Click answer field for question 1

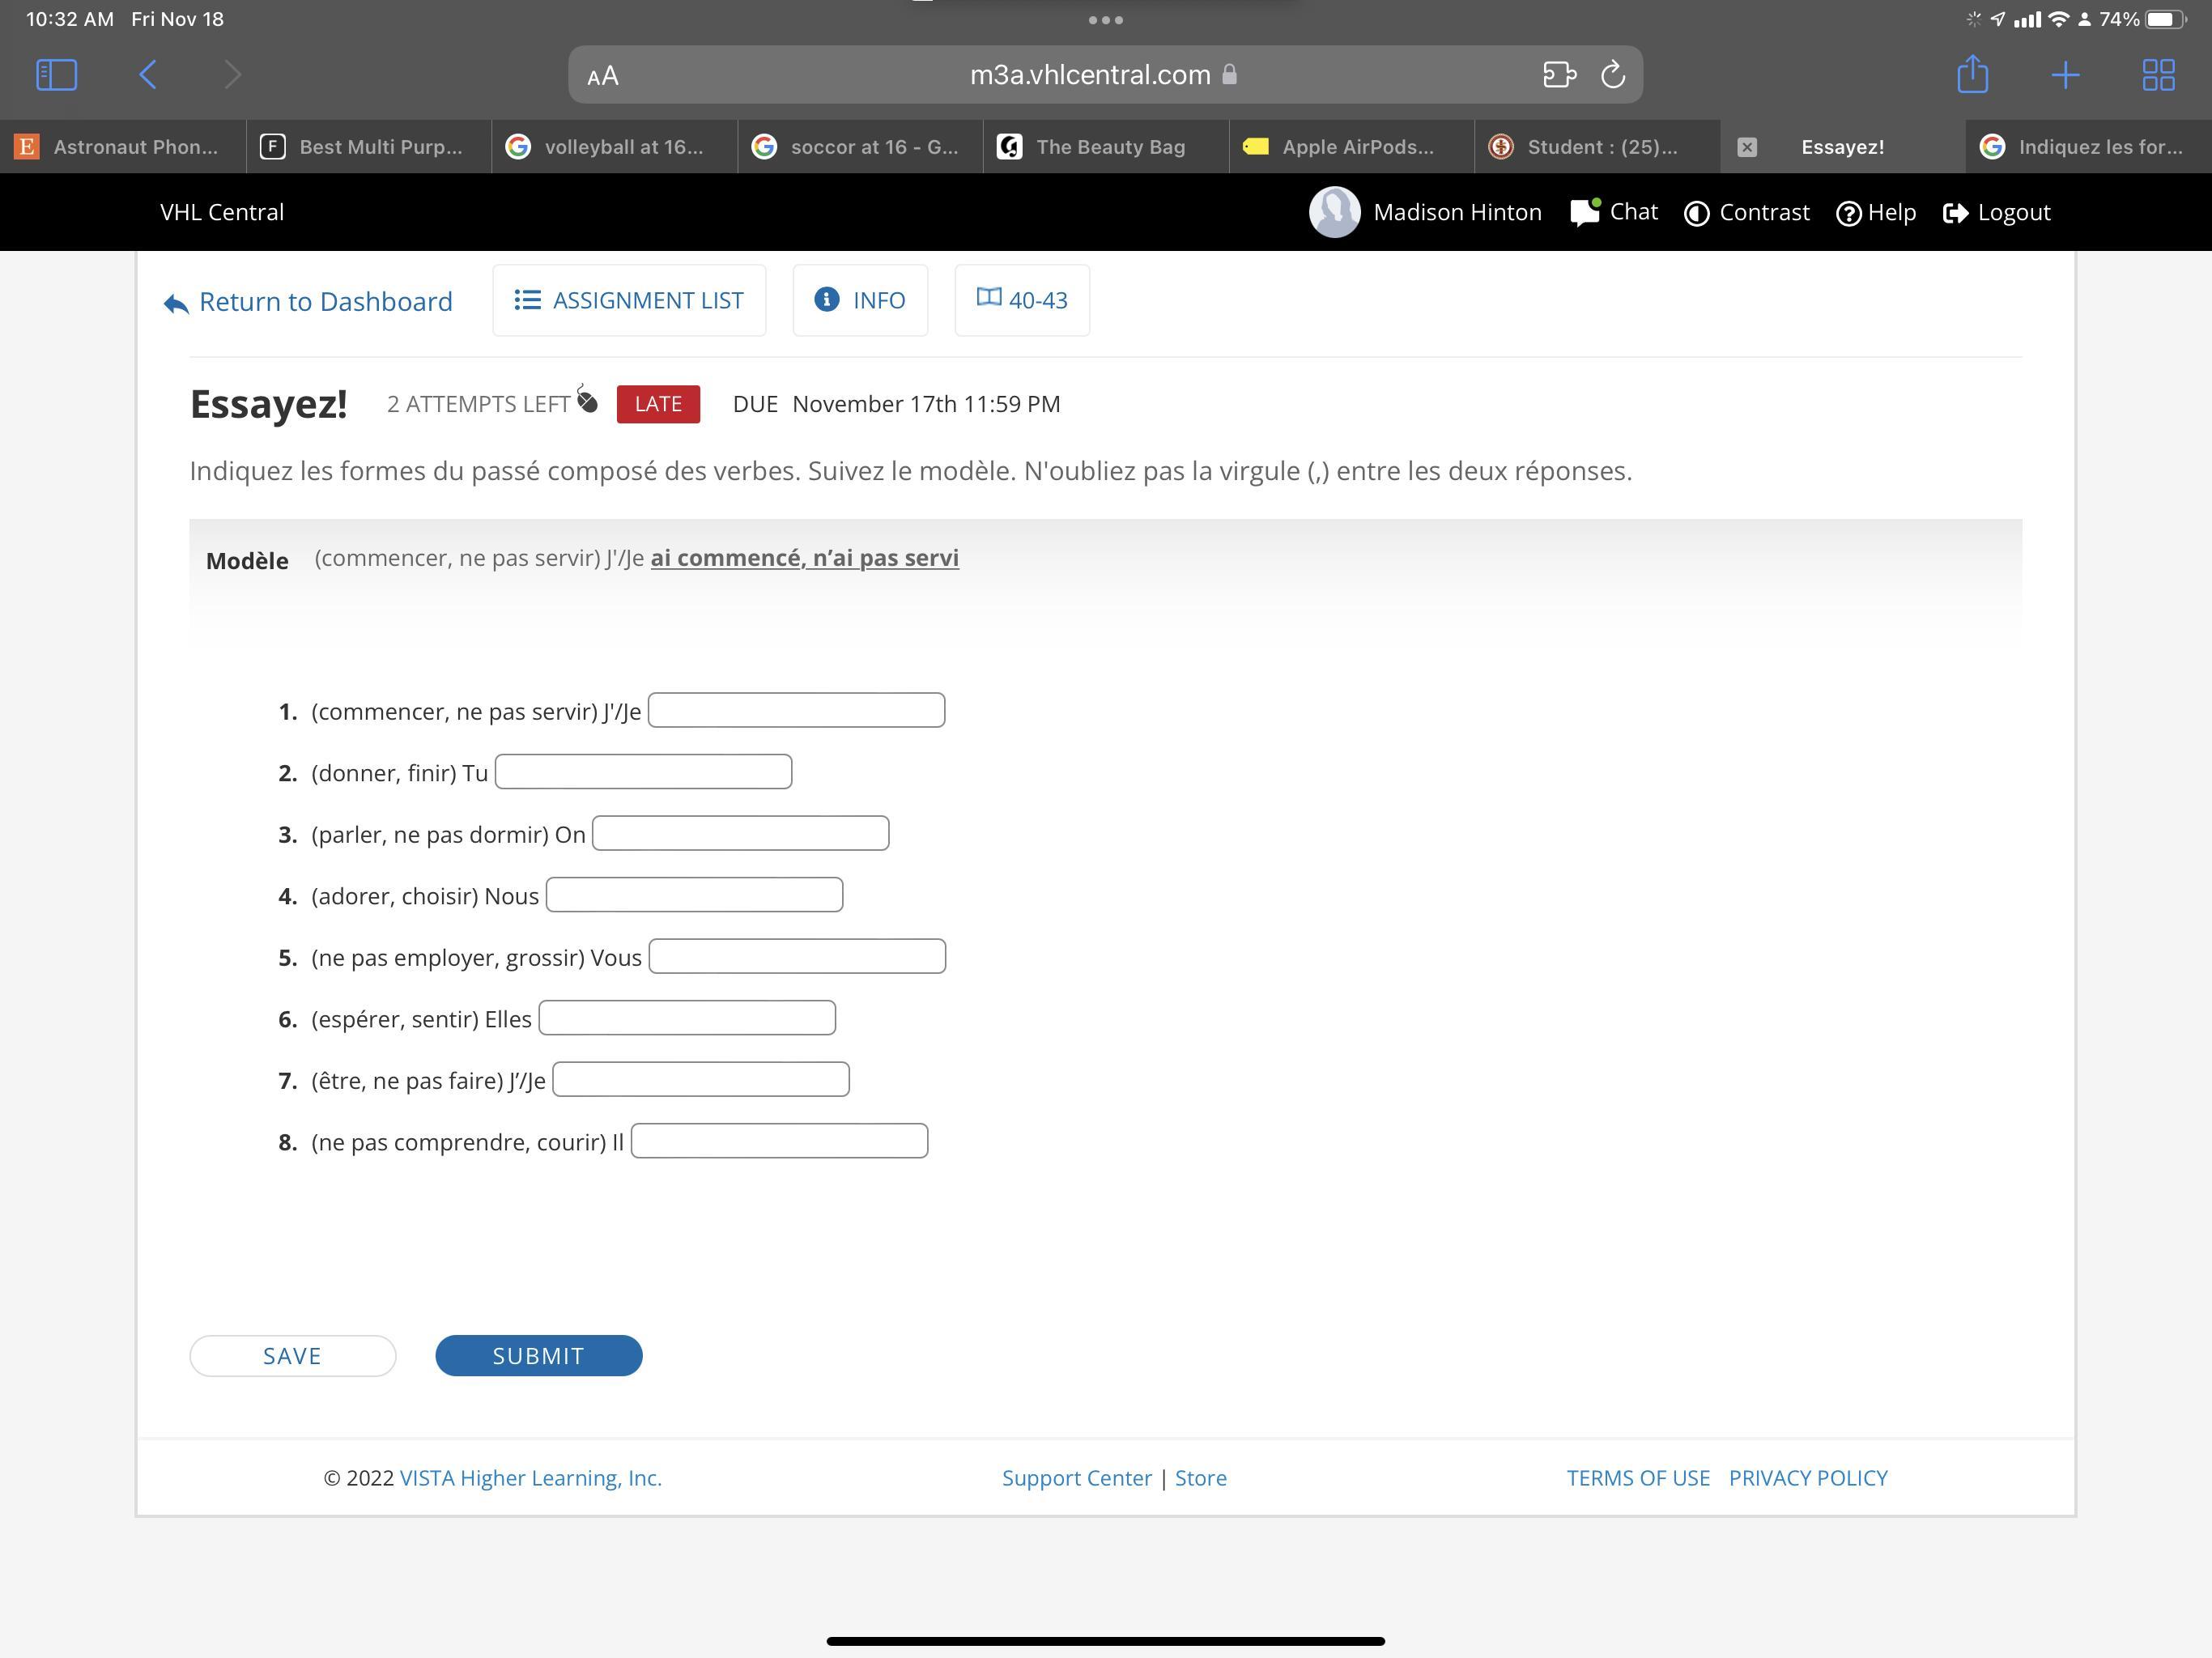click(x=796, y=710)
